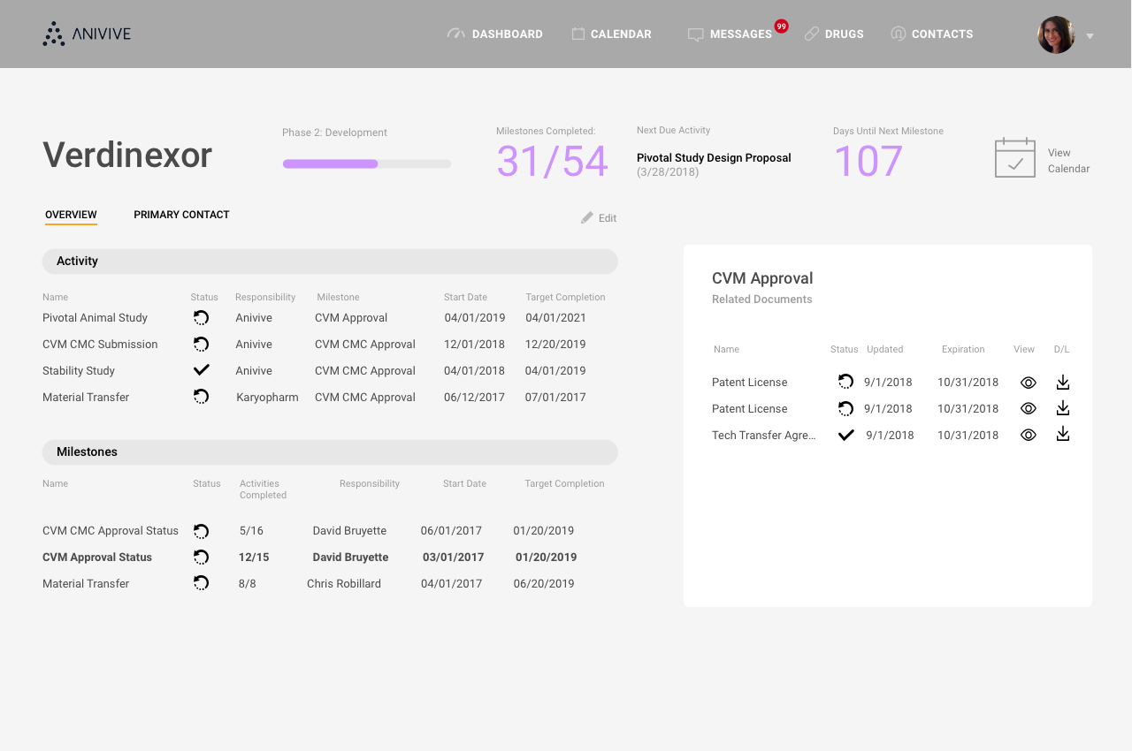Click the user profile avatar
The width and height of the screenshot is (1132, 751).
click(x=1056, y=34)
